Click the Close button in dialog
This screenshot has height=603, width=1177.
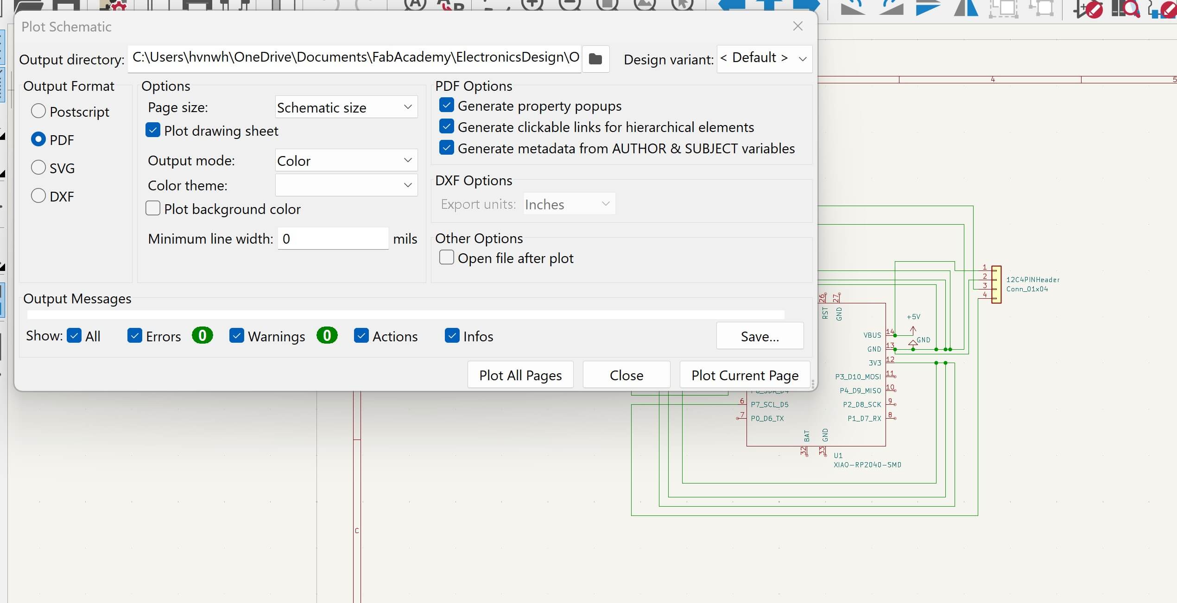(626, 375)
